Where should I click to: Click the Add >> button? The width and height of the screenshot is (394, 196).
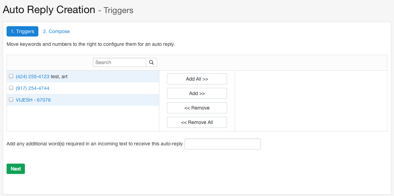pos(197,93)
